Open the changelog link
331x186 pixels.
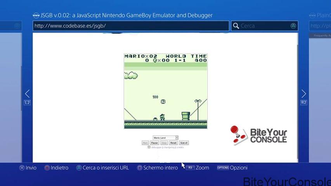pos(169,147)
